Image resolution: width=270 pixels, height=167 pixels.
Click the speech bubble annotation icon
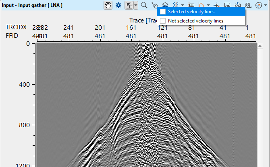[227, 5]
